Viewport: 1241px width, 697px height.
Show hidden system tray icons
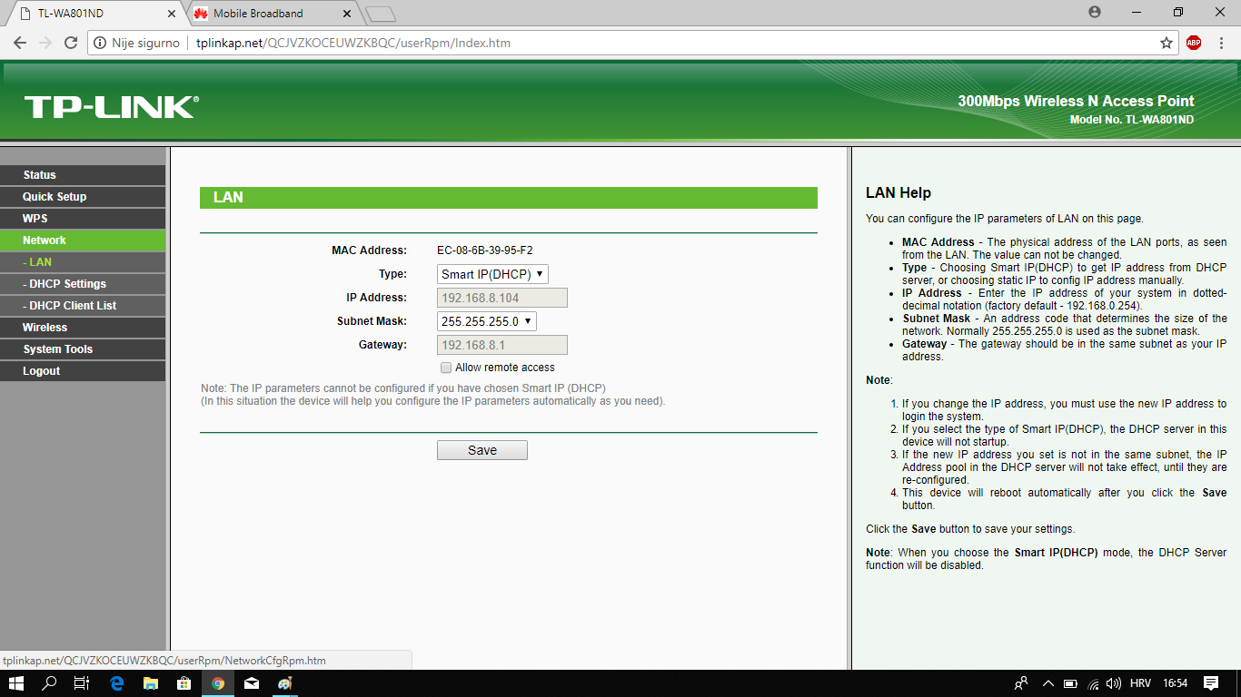(1047, 683)
